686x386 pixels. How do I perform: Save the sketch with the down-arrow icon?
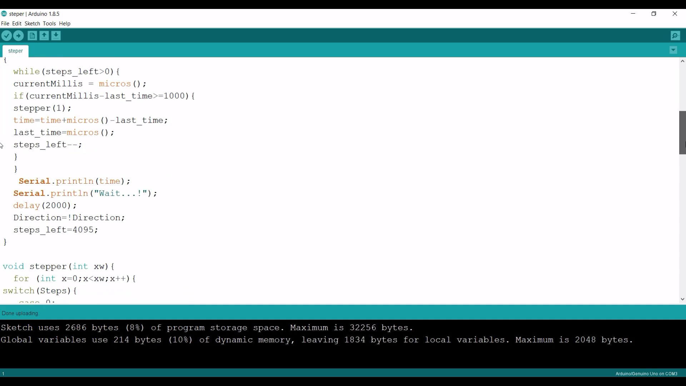pos(56,36)
